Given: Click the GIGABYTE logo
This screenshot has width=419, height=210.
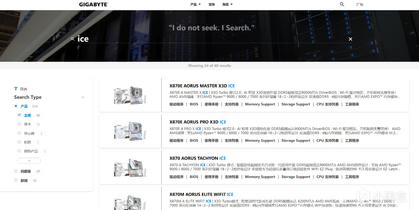Looking at the screenshot, I should click(x=93, y=5).
